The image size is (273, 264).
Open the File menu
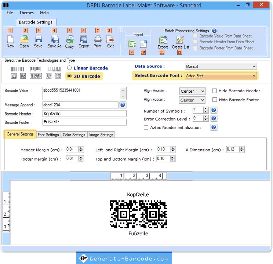tap(10, 13)
